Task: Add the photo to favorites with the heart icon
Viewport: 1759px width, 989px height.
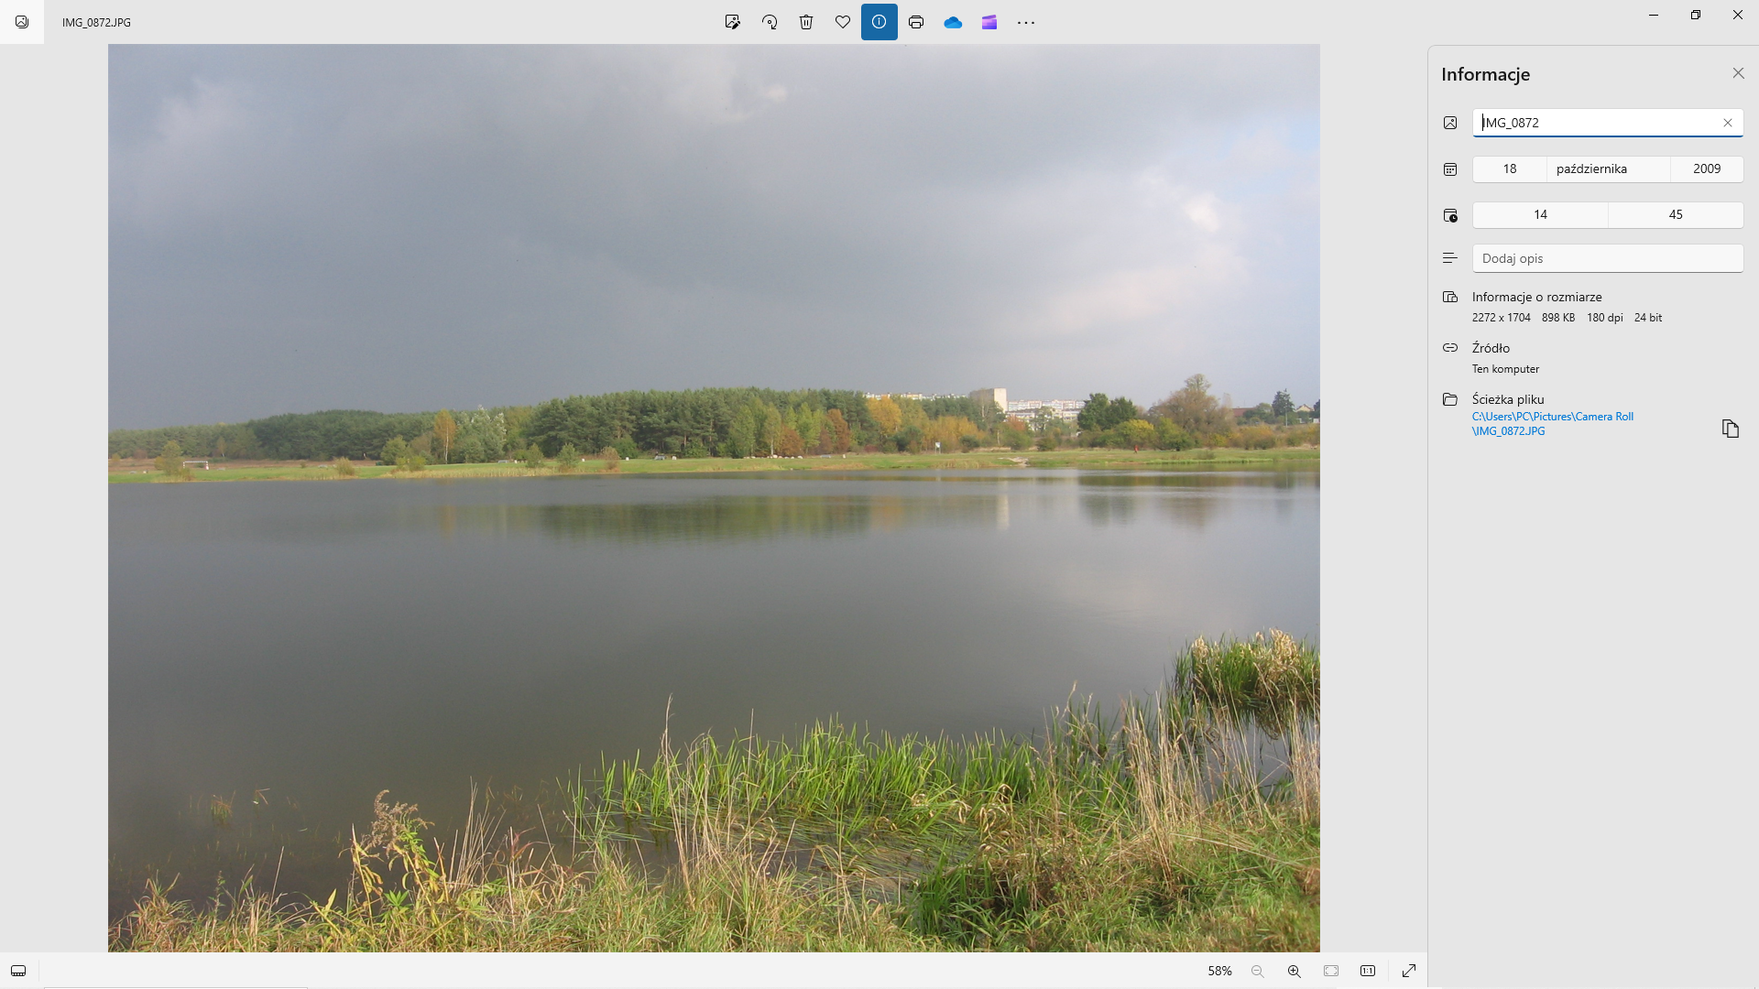Action: coord(843,22)
